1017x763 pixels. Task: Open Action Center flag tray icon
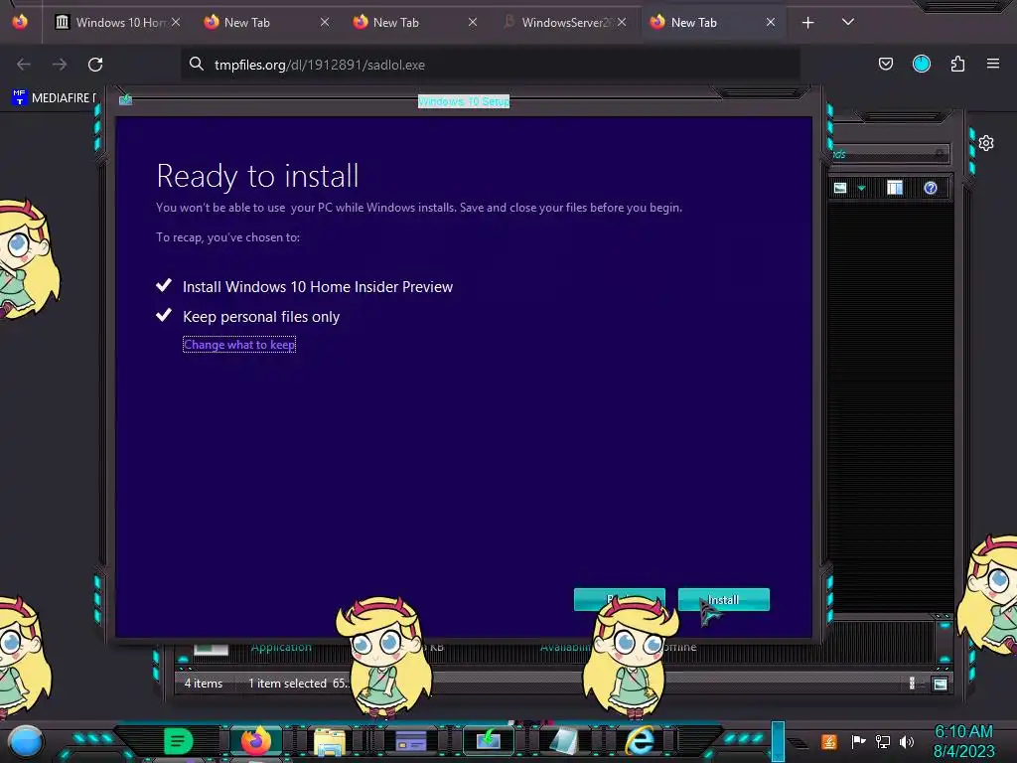pos(858,741)
